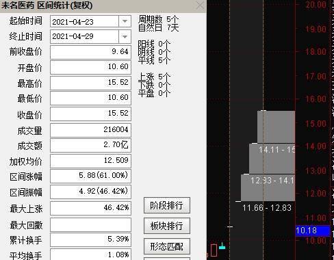Click the 11.66 - 12.83 price range label

267,208
